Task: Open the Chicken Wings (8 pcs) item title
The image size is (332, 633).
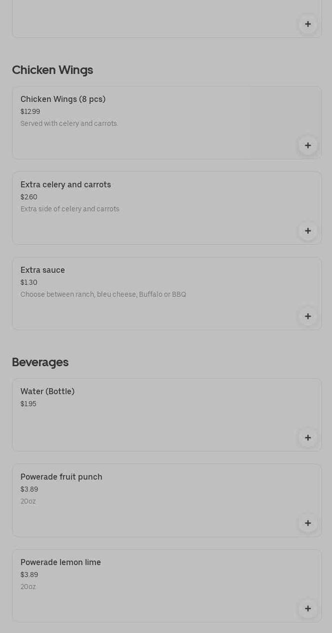Action: click(x=63, y=99)
